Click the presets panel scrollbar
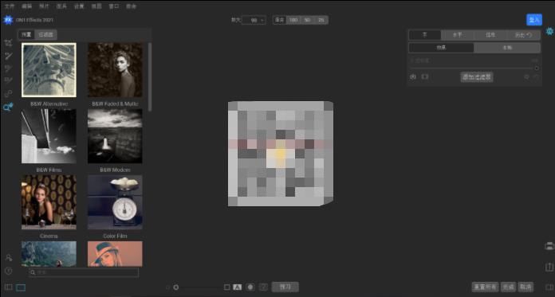Screen dimensions: 555x297 (150, 77)
